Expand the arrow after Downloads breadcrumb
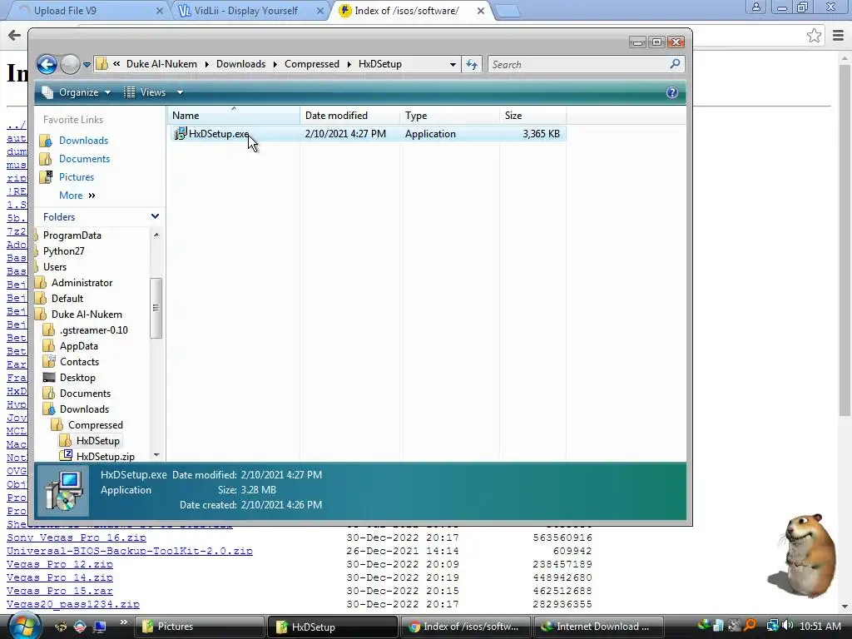 point(275,65)
